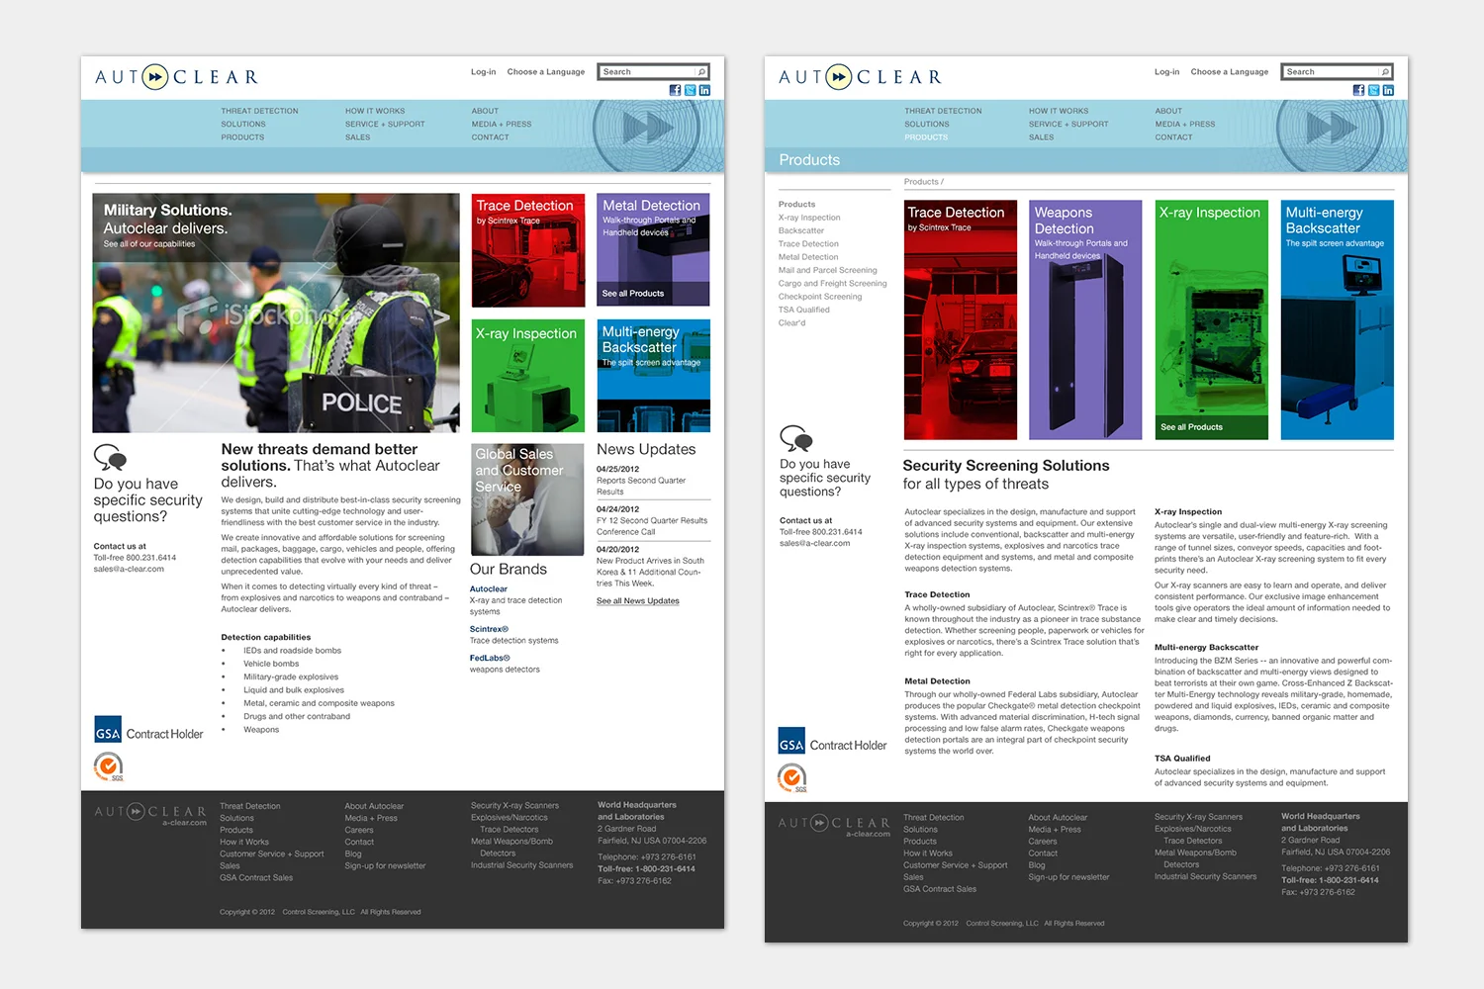This screenshot has height=989, width=1484.
Task: Click Military Solutions police hero banner
Action: pos(276,313)
